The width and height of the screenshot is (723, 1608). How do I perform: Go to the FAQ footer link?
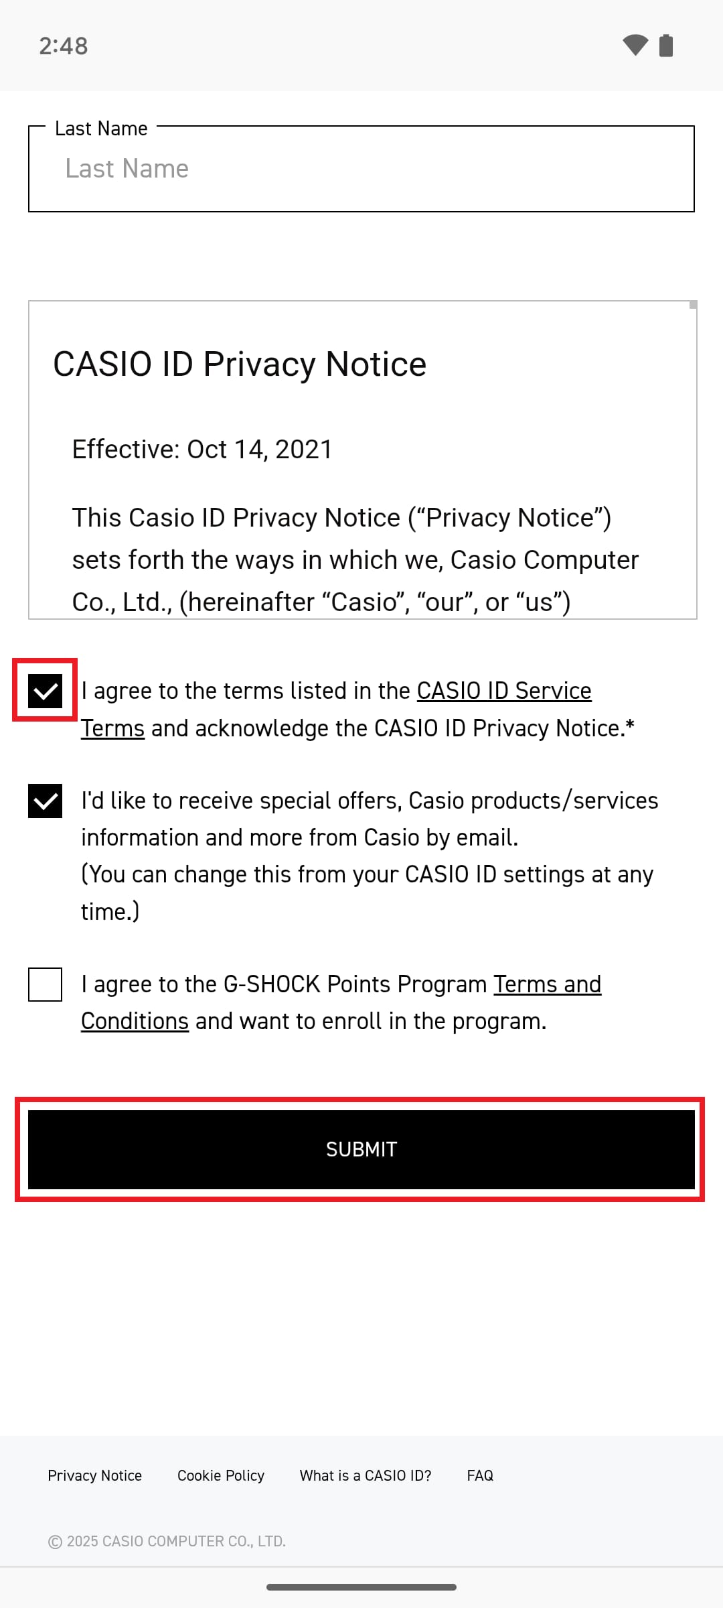point(480,1475)
